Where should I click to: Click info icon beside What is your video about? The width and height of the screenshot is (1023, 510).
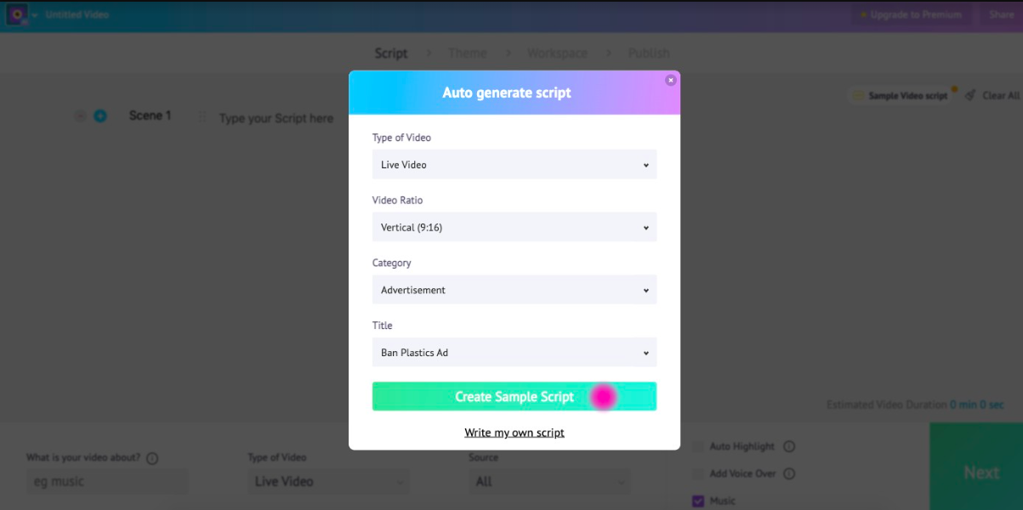tap(152, 458)
